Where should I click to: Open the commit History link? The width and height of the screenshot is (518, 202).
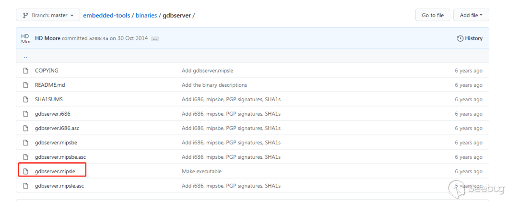click(x=470, y=38)
